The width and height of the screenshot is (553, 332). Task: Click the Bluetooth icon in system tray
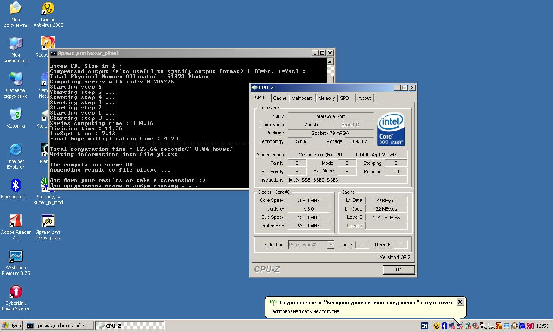tap(444, 326)
